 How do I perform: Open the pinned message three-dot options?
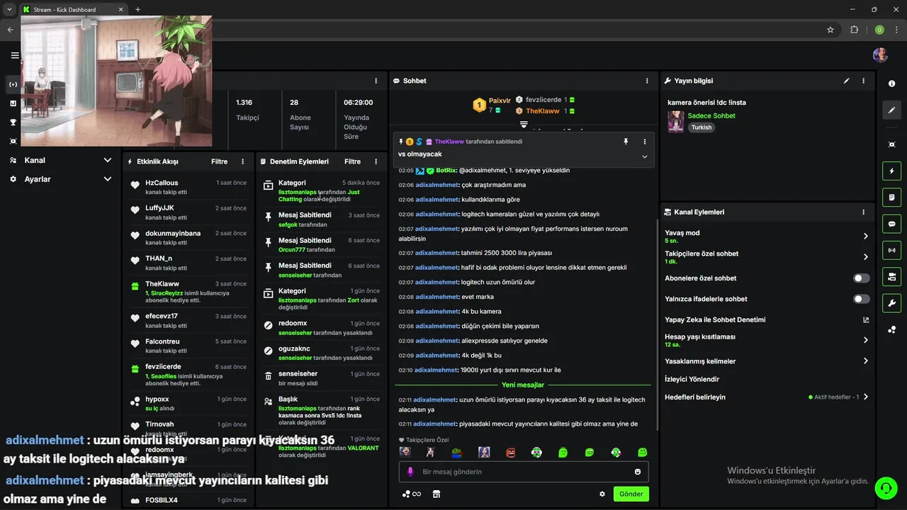click(x=644, y=142)
